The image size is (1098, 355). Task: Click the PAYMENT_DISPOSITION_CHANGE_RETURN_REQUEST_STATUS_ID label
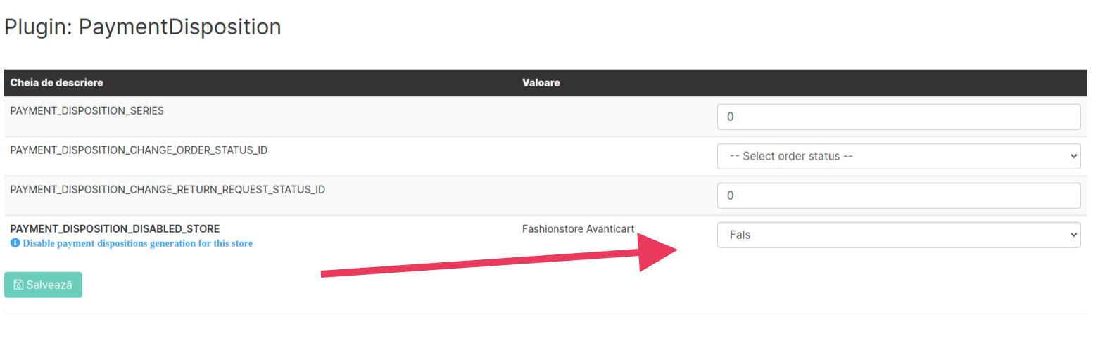(168, 190)
